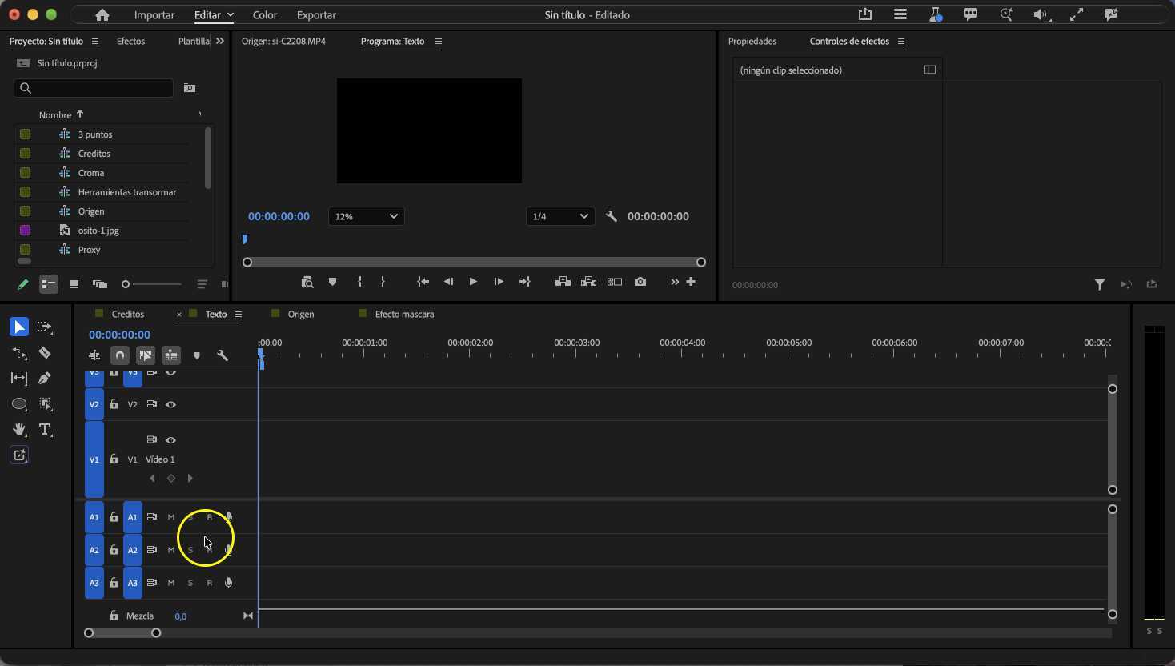This screenshot has height=666, width=1175.
Task: Open Proyecto panel hamburger menu
Action: pos(95,42)
